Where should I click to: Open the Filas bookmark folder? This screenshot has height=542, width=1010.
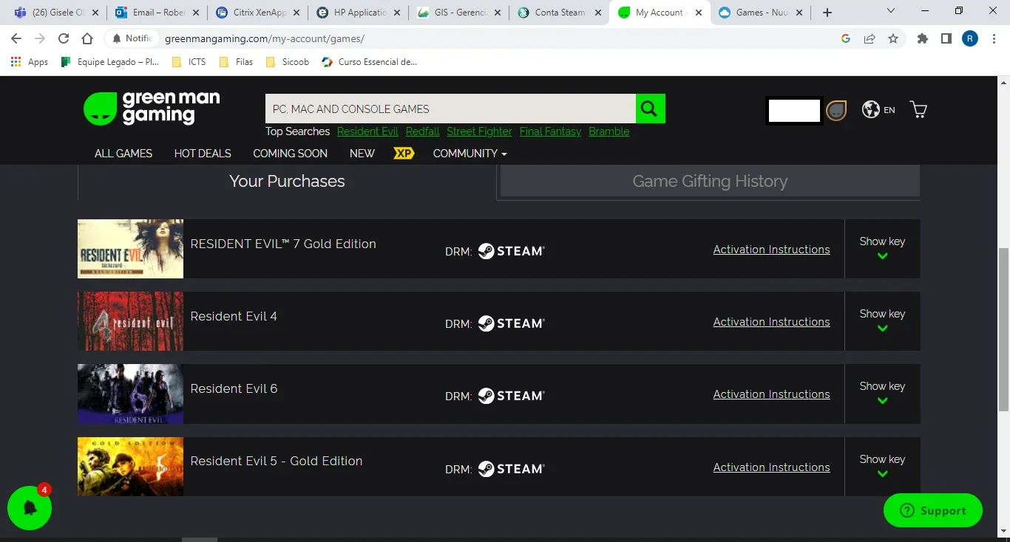tap(236, 62)
